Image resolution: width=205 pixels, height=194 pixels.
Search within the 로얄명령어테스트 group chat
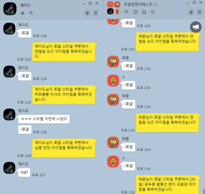pos(153,12)
